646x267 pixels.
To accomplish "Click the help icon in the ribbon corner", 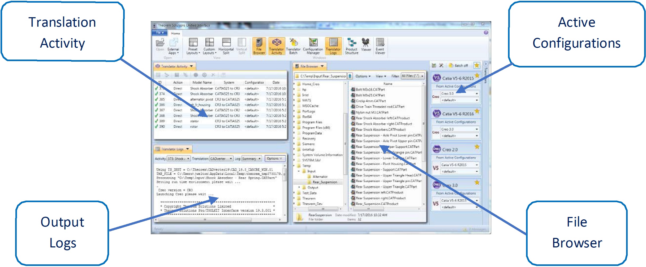I will pyautogui.click(x=486, y=33).
